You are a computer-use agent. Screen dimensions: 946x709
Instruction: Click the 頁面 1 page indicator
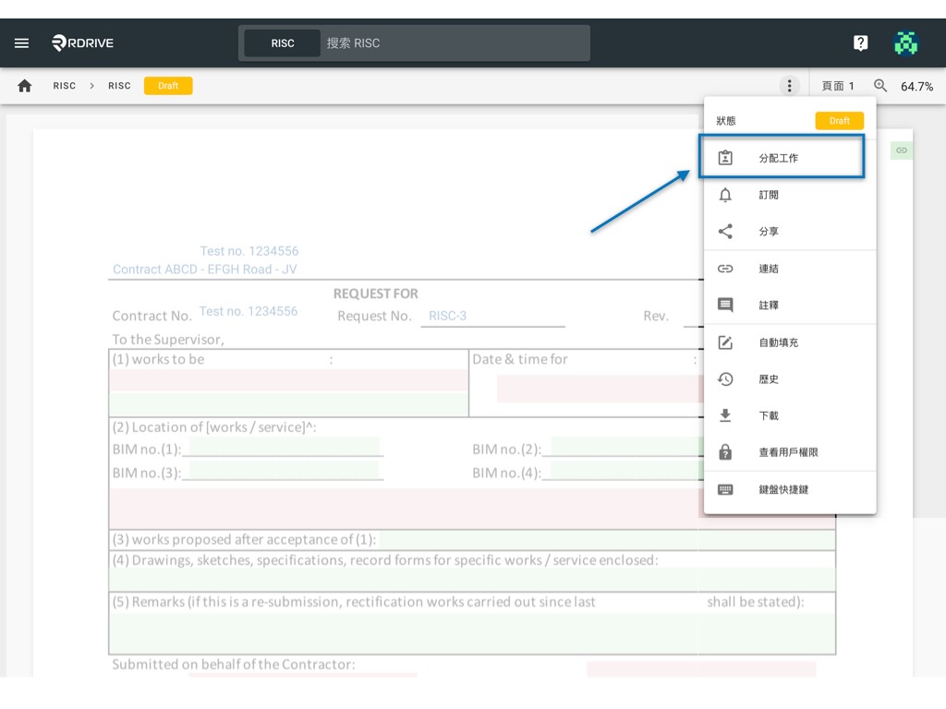click(x=837, y=86)
